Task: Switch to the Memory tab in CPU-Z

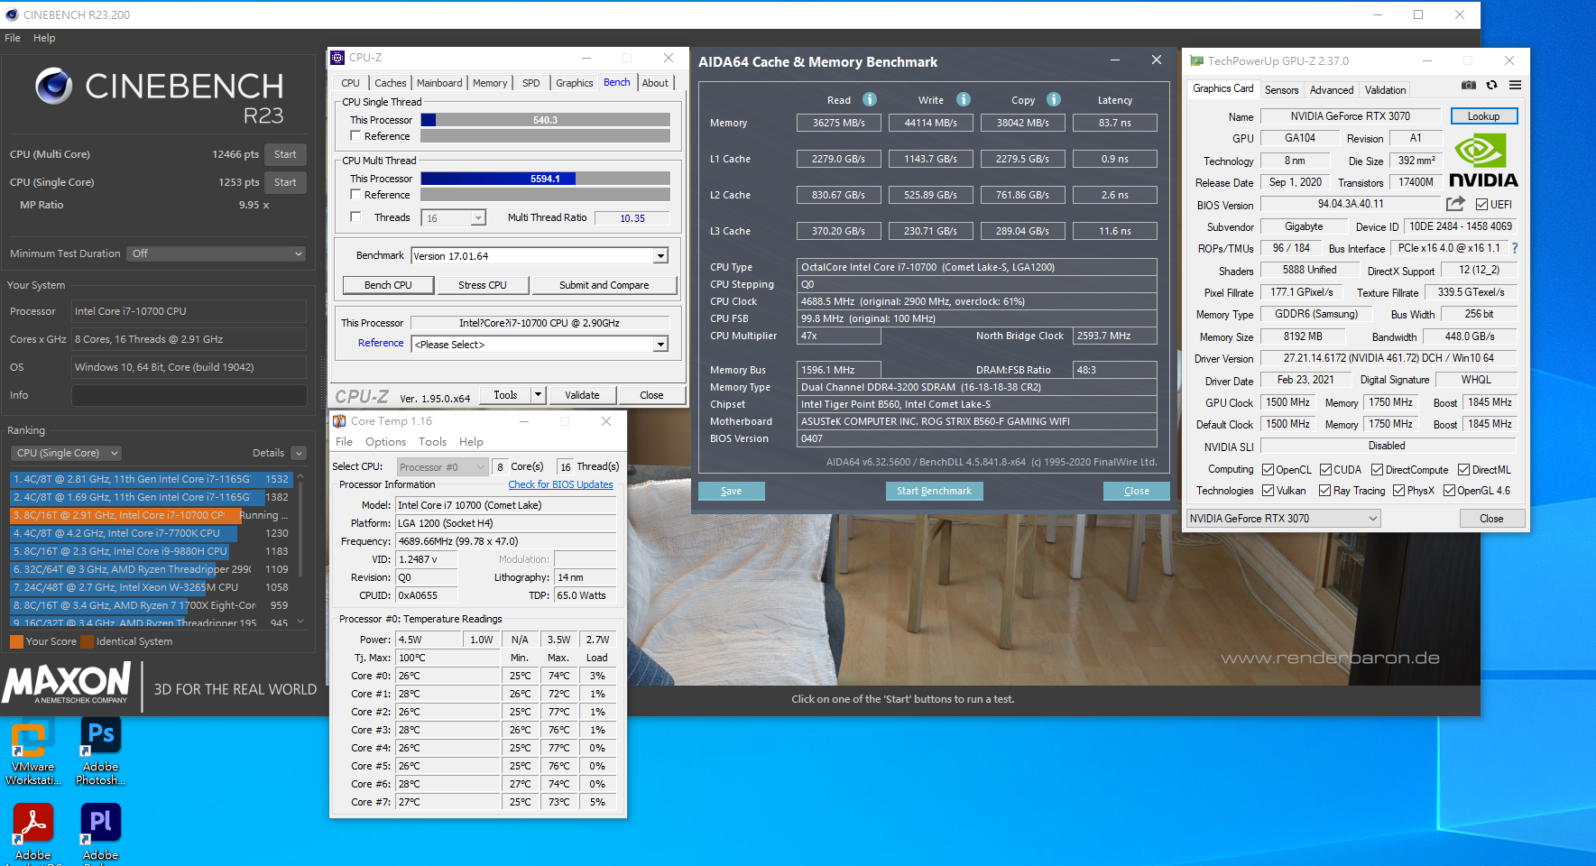Action: (490, 83)
